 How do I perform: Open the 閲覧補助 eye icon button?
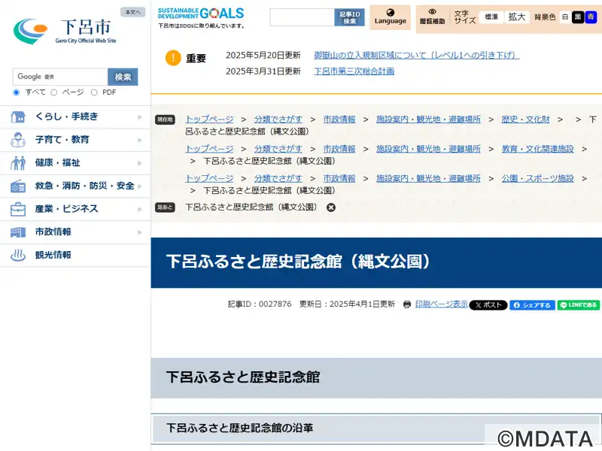pos(432,17)
